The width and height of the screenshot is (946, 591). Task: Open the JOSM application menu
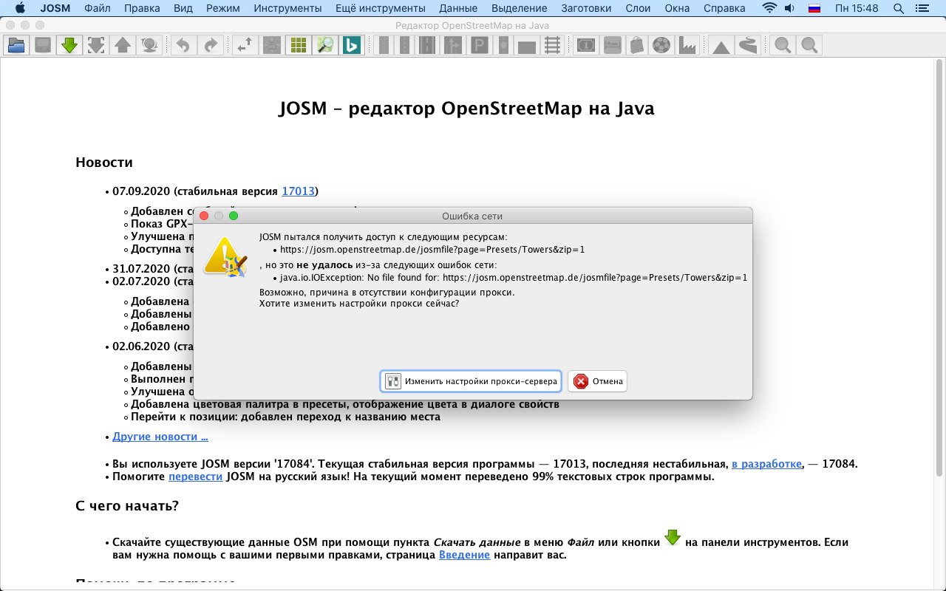point(55,8)
